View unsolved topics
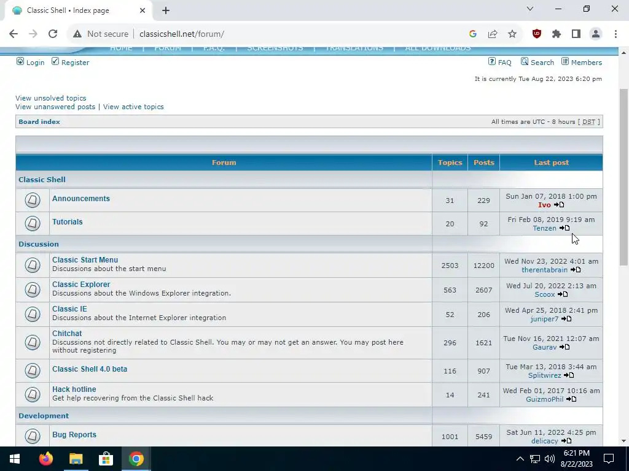 pos(51,98)
